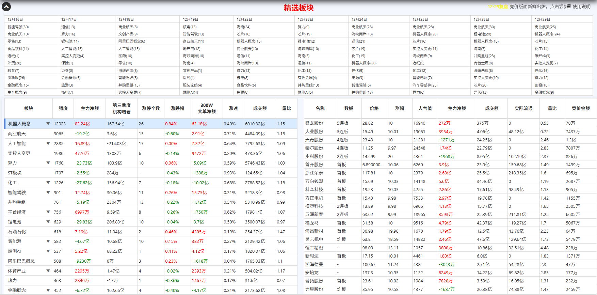Sort stocks by 实际流通 column header
Image resolution: width=597 pixels, height=295 pixels.
523,108
